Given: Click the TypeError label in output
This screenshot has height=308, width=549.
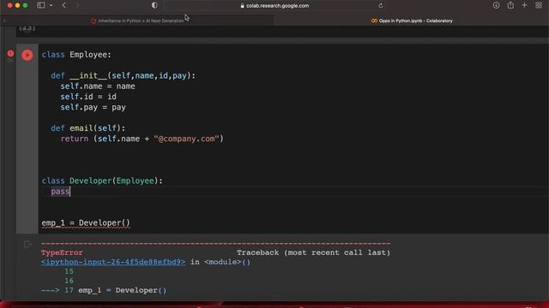Looking at the screenshot, I should [x=62, y=252].
